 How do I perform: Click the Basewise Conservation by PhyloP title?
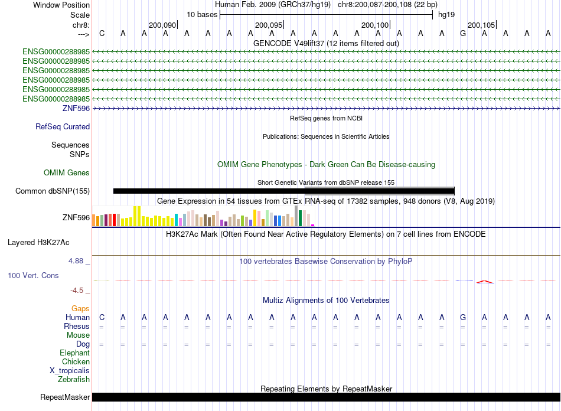[326, 262]
